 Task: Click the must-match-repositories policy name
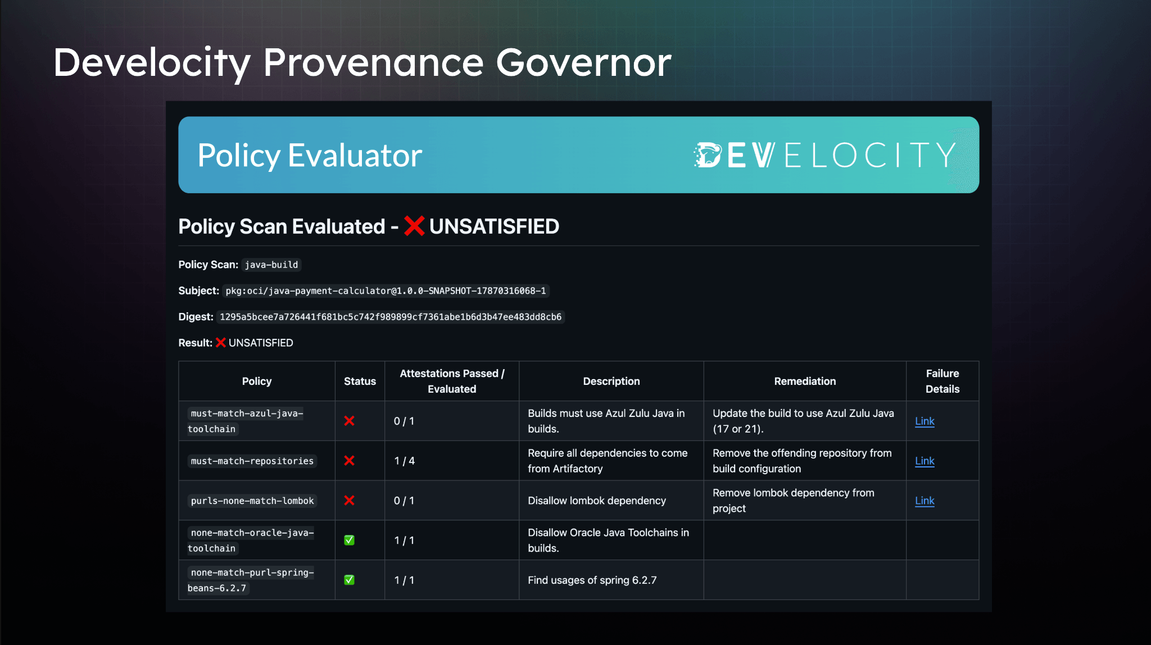pos(252,461)
